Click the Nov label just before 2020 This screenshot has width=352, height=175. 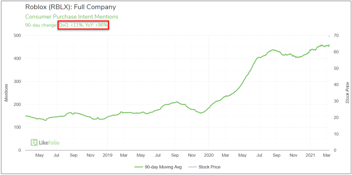coord(192,155)
